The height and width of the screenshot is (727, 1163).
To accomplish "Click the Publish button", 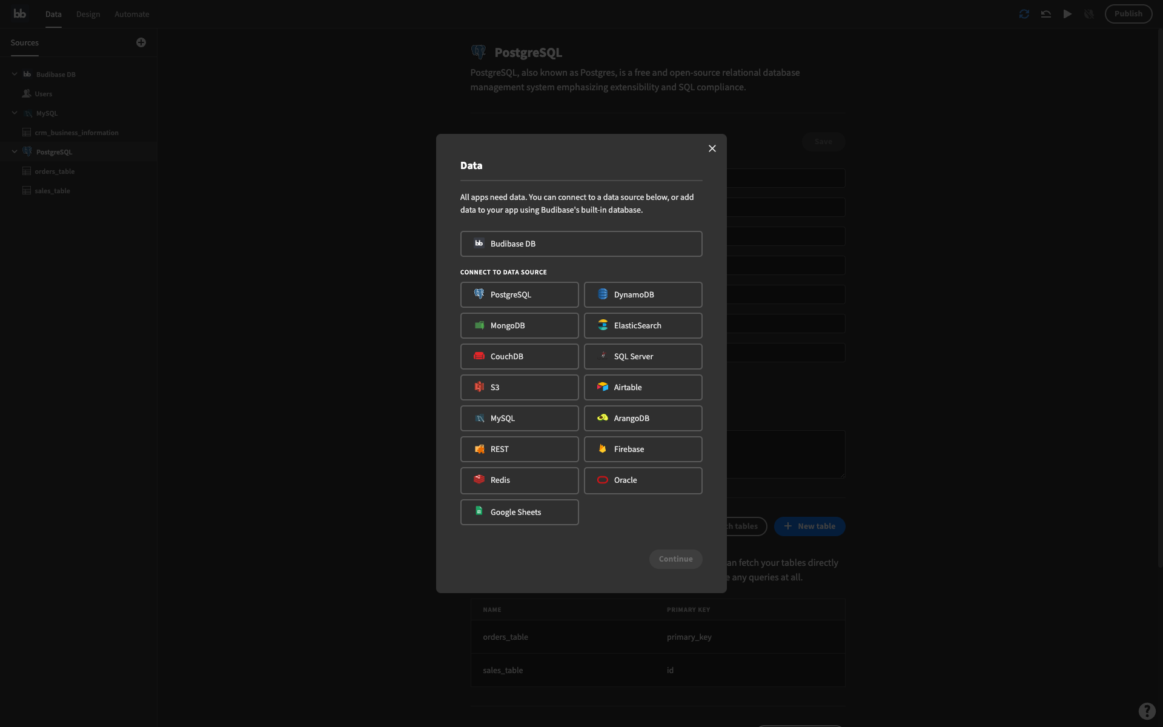I will [x=1128, y=14].
